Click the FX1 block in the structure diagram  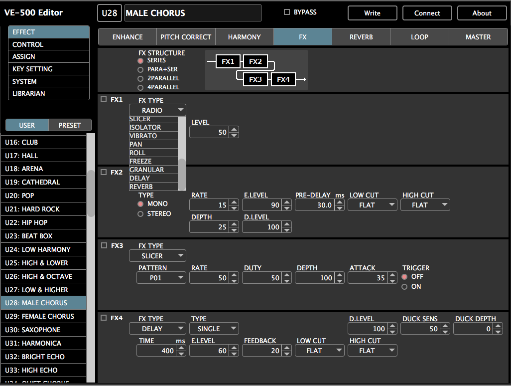pos(228,61)
